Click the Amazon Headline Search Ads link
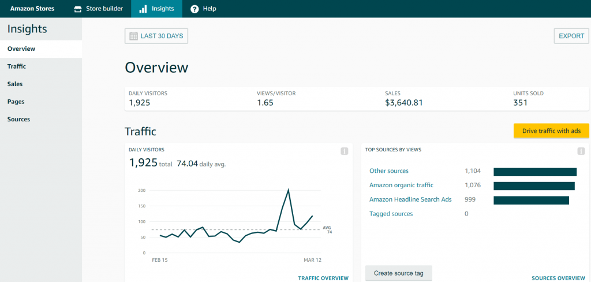The height and width of the screenshot is (282, 591). 410,199
